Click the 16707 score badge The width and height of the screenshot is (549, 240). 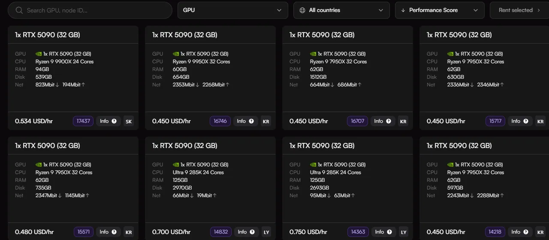pos(357,121)
